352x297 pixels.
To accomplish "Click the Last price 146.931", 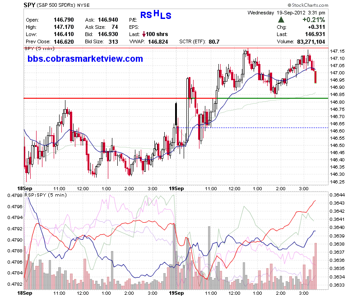I will 315,34.
